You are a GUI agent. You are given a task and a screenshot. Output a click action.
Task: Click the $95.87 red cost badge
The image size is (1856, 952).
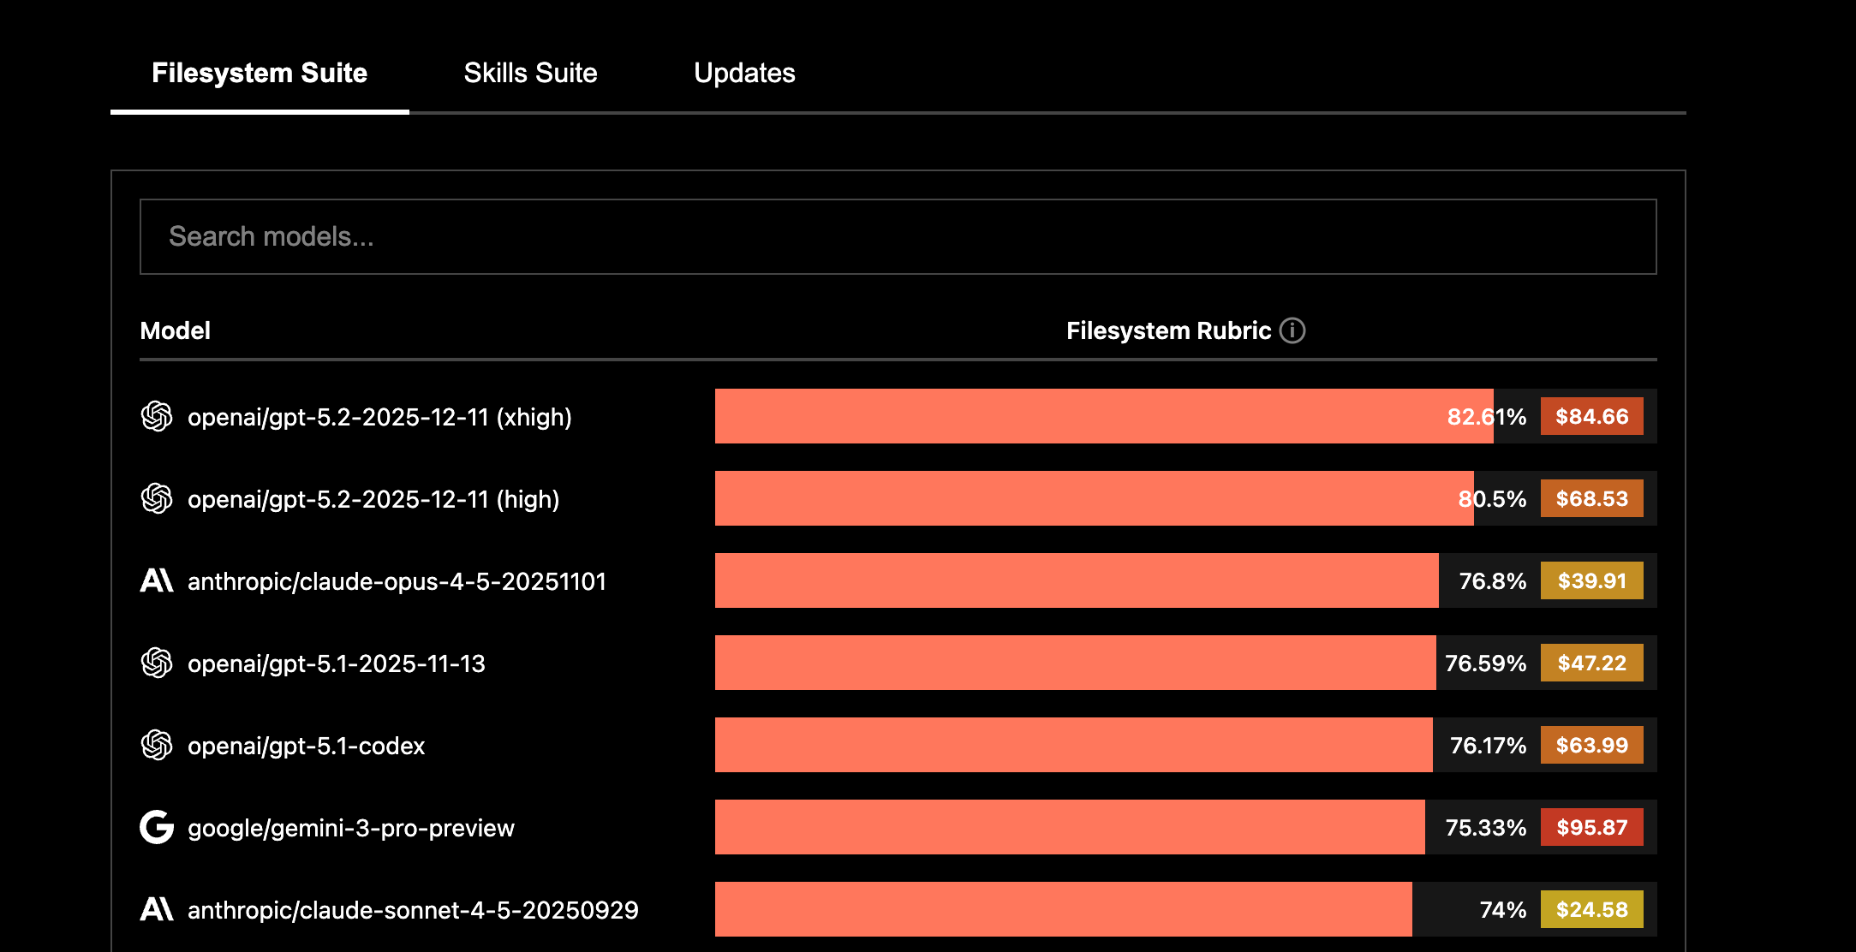click(1591, 828)
